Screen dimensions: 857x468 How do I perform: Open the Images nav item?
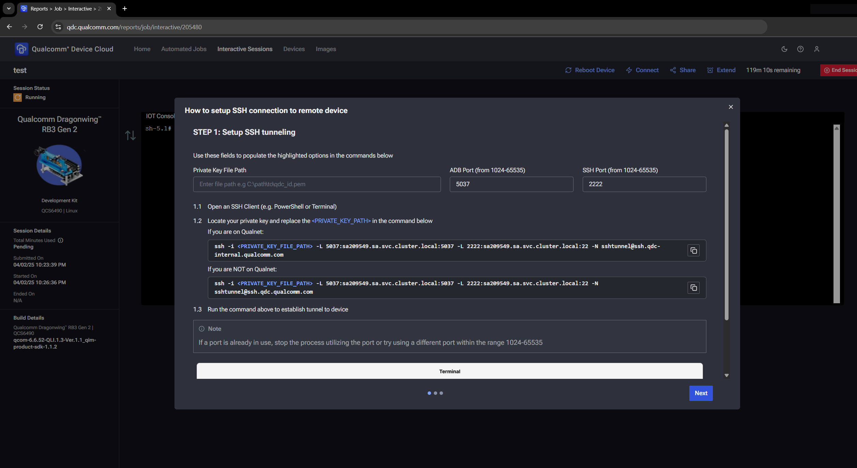tap(326, 49)
